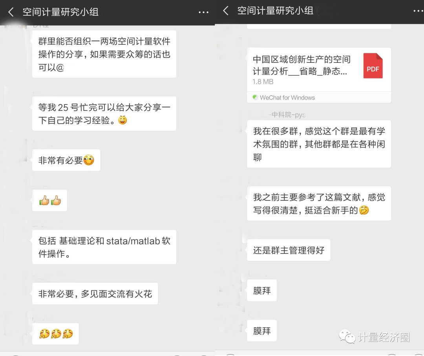Select the 非常有必要 message bubble
Screen dimensions: 424x356
click(66, 160)
